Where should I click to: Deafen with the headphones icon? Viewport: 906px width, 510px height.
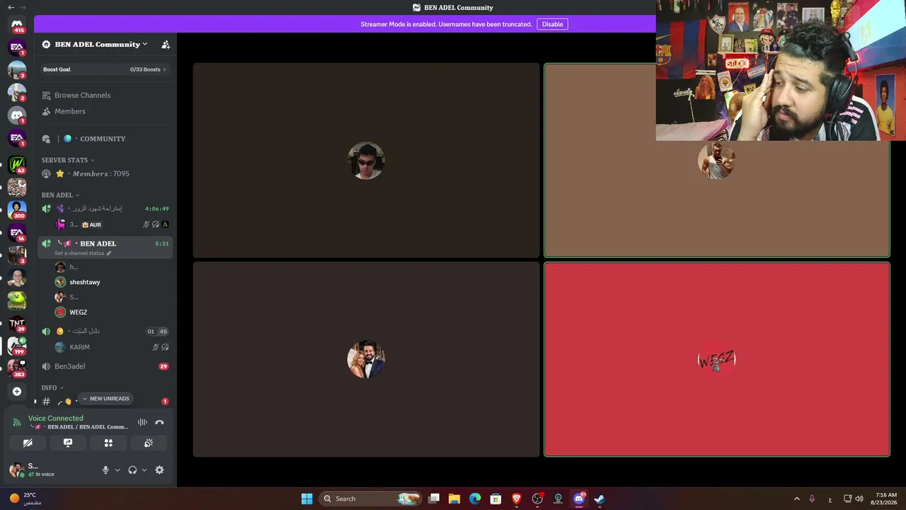132,470
